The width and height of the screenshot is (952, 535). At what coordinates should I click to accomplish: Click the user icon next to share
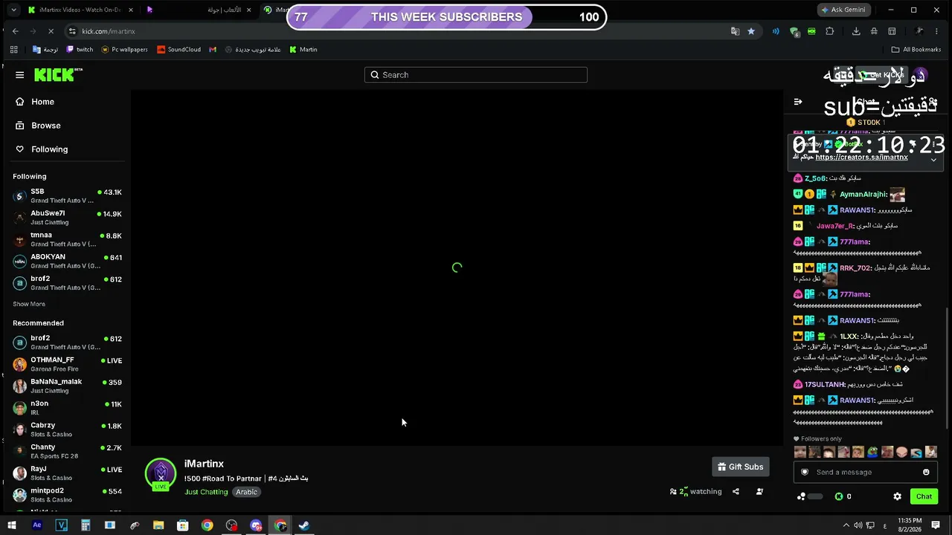(x=759, y=491)
